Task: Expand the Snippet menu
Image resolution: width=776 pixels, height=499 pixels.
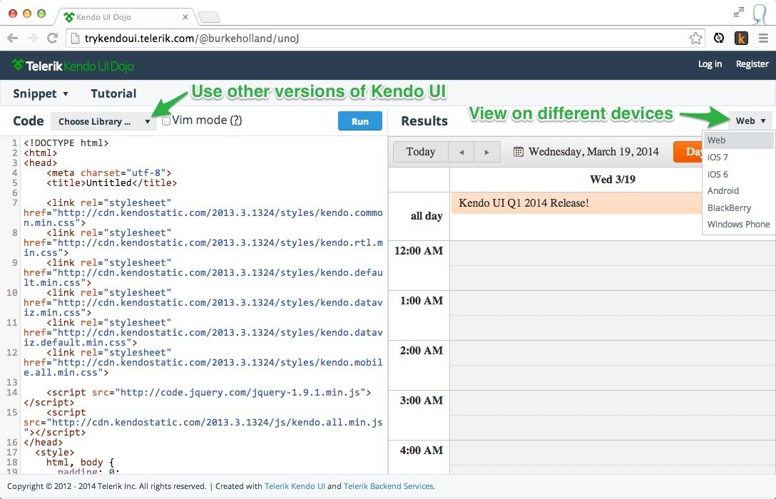Action: point(40,93)
